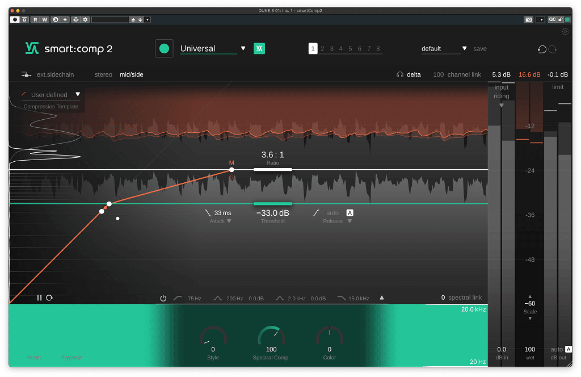Select state slot 2
The height and width of the screenshot is (377, 581).
[322, 49]
